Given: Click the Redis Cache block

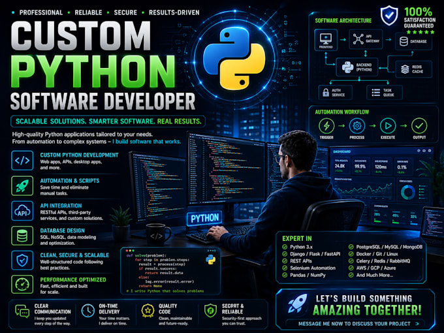Looking at the screenshot, I should tap(413, 69).
